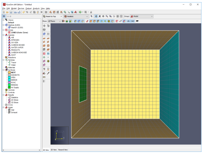
Task: Select the arrow selection tool
Action: pyautogui.click(x=91, y=16)
